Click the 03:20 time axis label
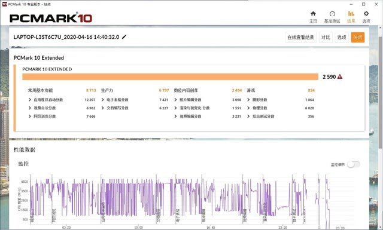This screenshot has height=230, width=383. (x=66, y=228)
